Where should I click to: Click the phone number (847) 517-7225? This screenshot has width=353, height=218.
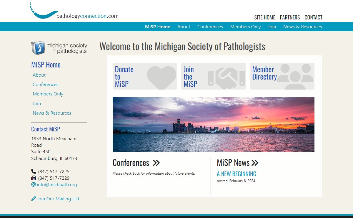pyautogui.click(x=54, y=171)
